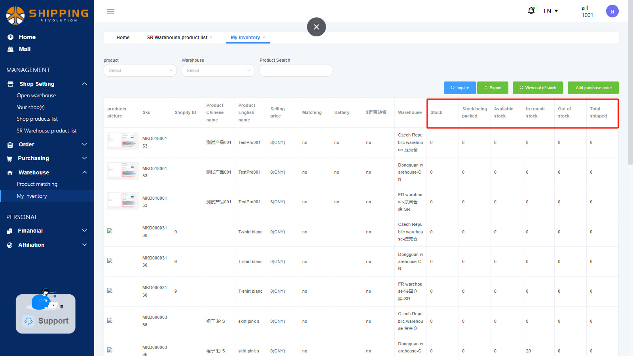Click the hamburger menu icon
The width and height of the screenshot is (633, 356).
pos(110,11)
